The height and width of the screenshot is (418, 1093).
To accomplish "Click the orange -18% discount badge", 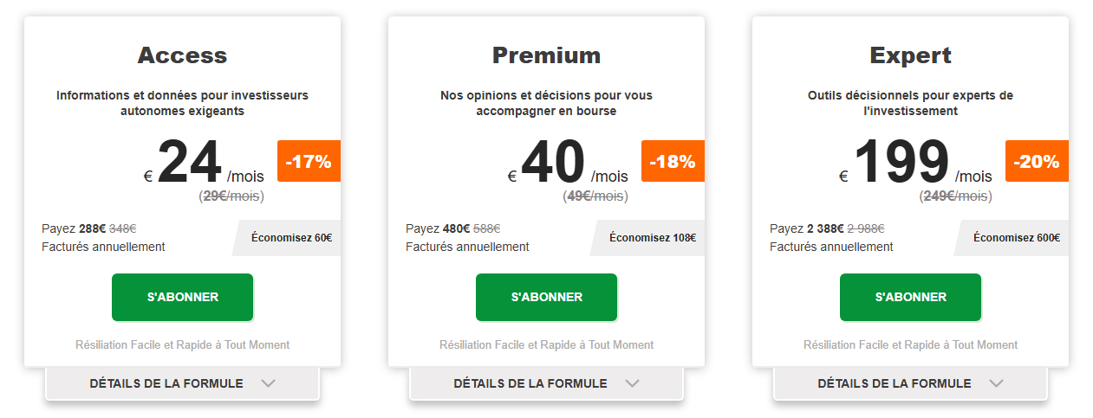I will pyautogui.click(x=673, y=161).
